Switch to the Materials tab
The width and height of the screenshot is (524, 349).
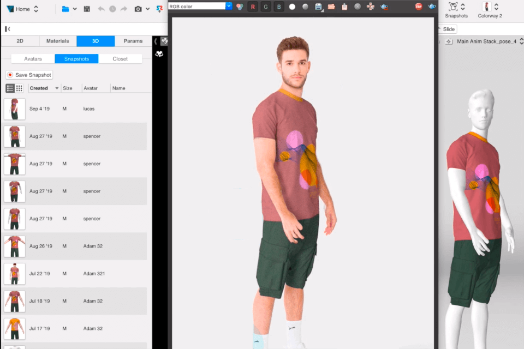[57, 41]
